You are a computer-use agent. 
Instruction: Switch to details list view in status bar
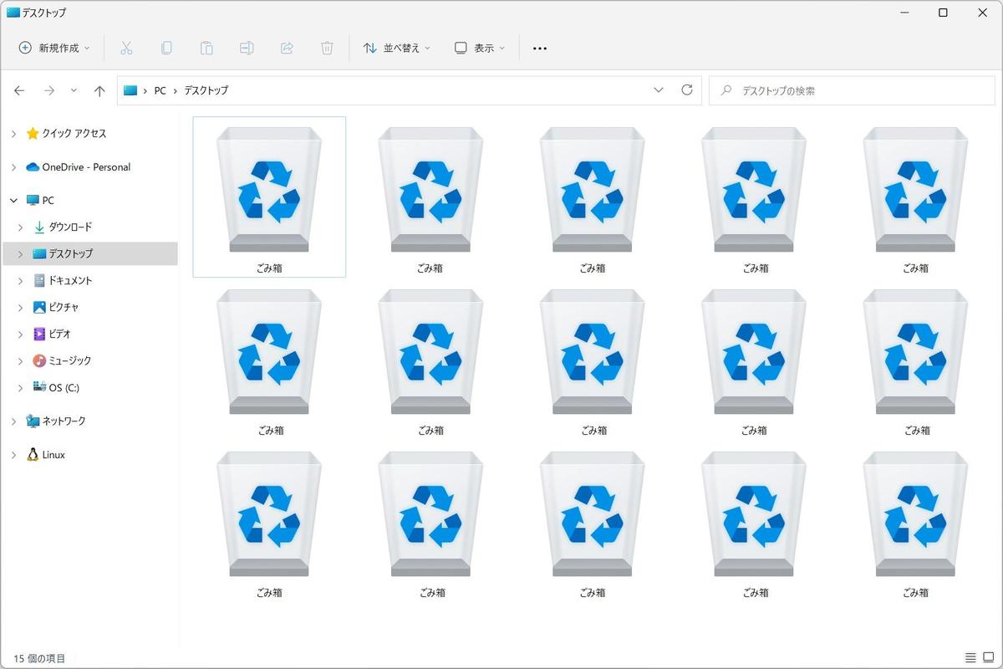[970, 658]
